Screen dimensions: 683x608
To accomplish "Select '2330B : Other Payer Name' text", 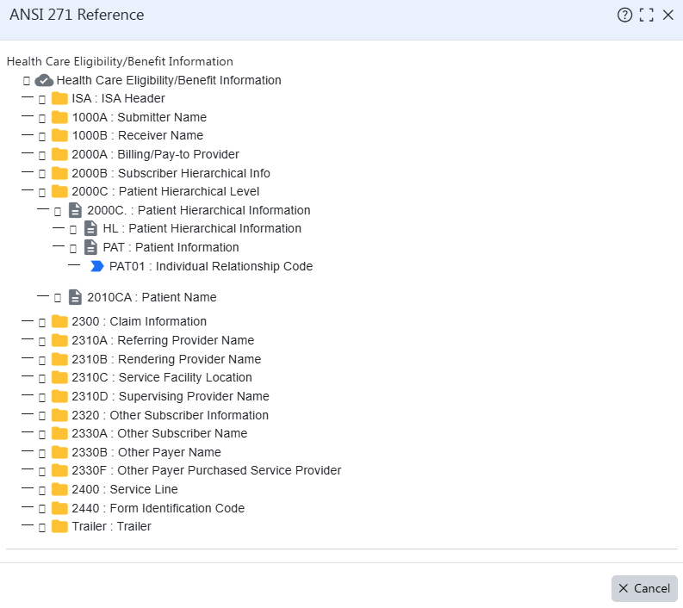I will point(146,452).
